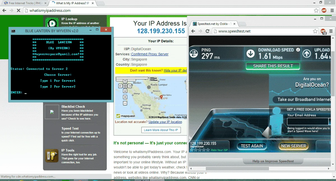This screenshot has height=181, width=336.
Task: Open the main Chrome hamburger menu
Action: pyautogui.click(x=332, y=10)
